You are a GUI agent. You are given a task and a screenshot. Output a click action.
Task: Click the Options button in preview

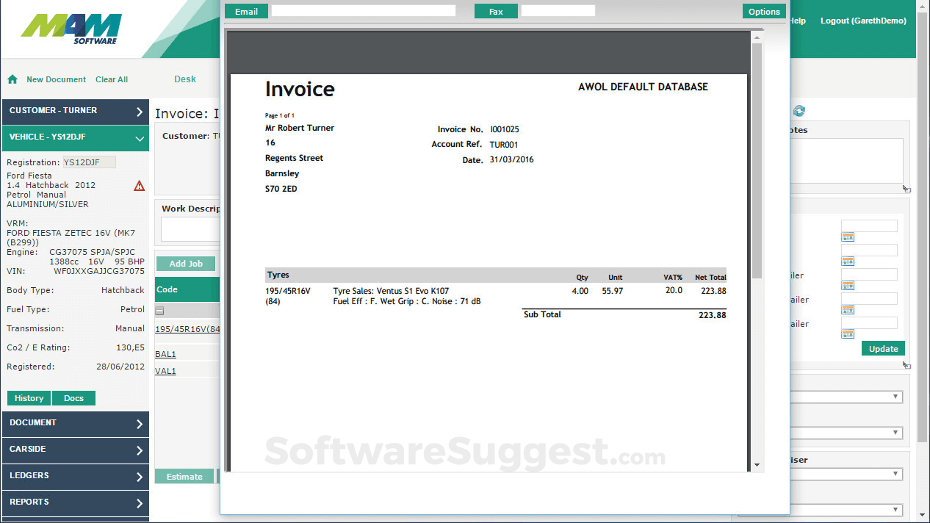(764, 12)
